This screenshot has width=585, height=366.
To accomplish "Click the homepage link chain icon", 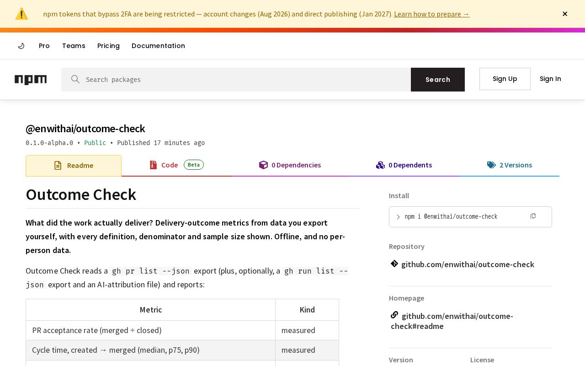I will [x=394, y=315].
